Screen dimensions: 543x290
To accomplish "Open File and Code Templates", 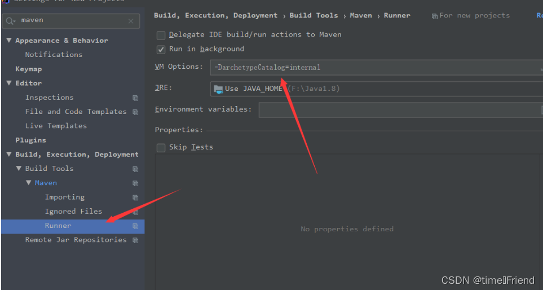I will 76,112.
